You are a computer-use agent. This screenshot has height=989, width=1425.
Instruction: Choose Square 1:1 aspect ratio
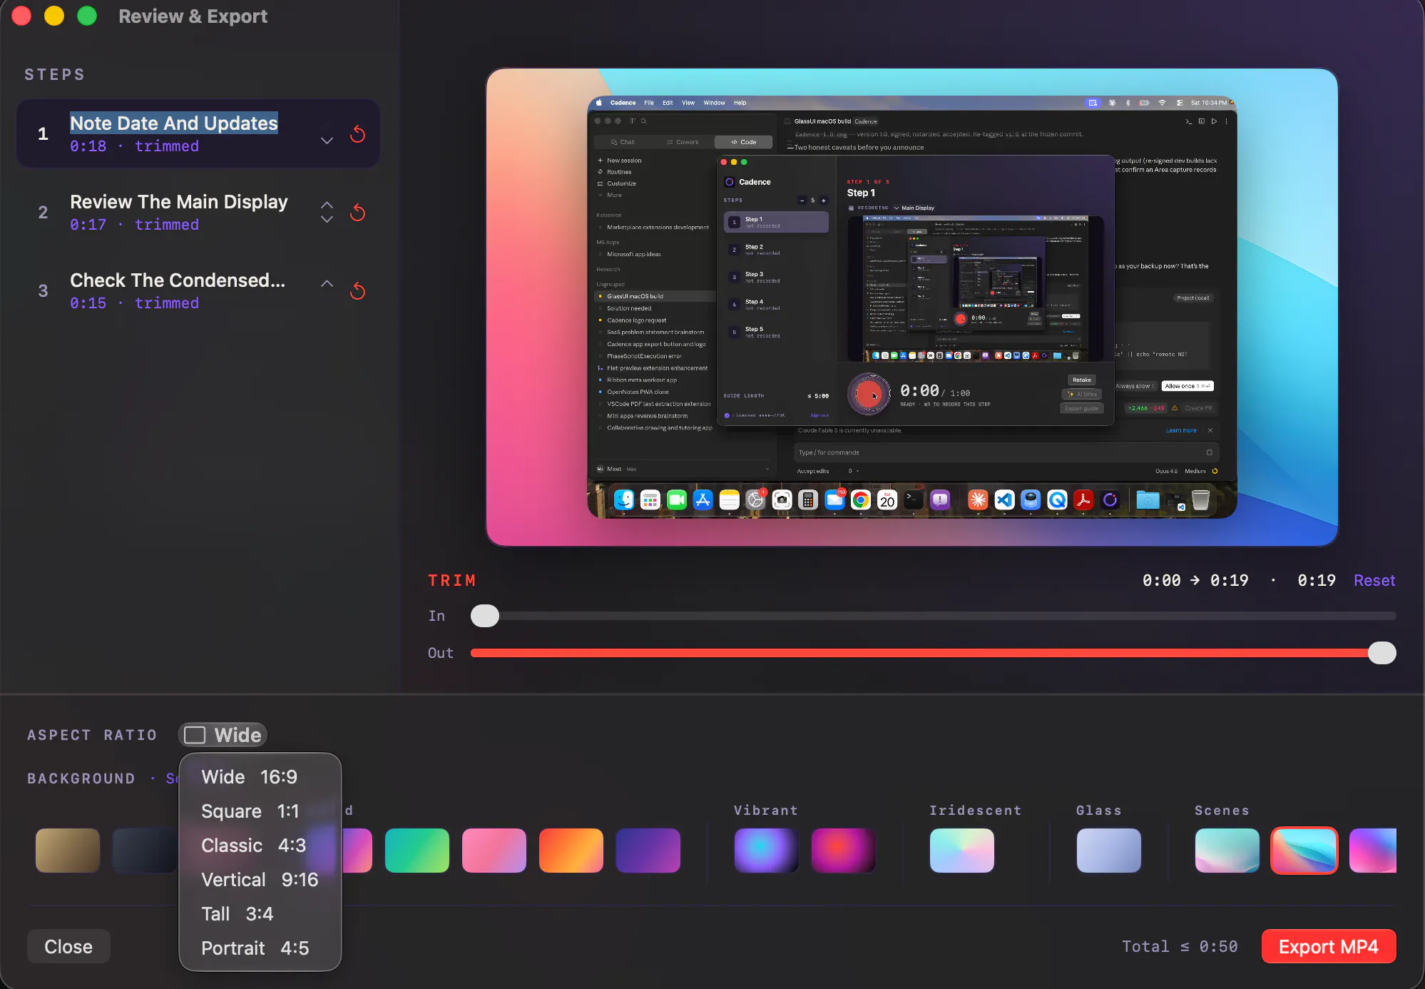[260, 811]
